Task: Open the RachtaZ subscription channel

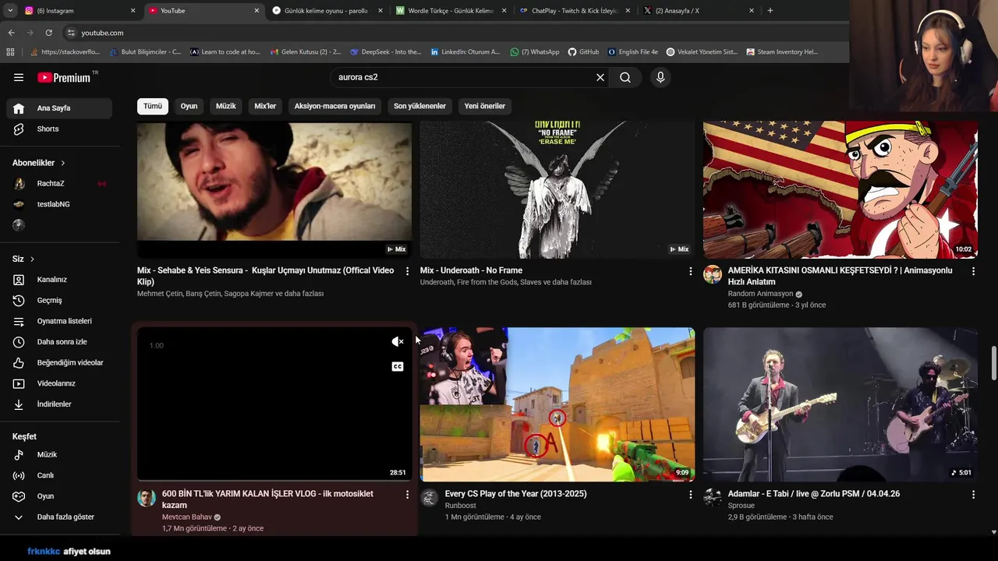Action: [59, 183]
